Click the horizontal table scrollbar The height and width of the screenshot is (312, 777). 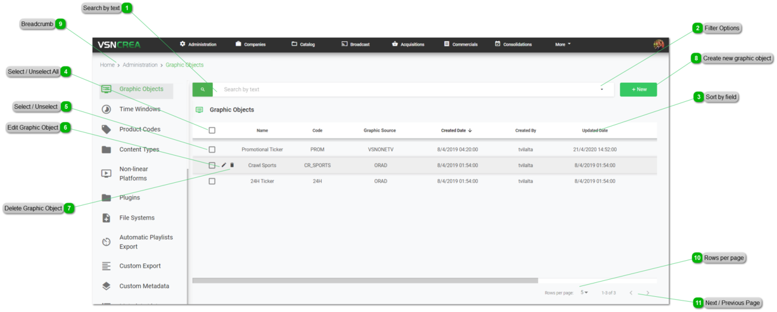click(x=365, y=280)
